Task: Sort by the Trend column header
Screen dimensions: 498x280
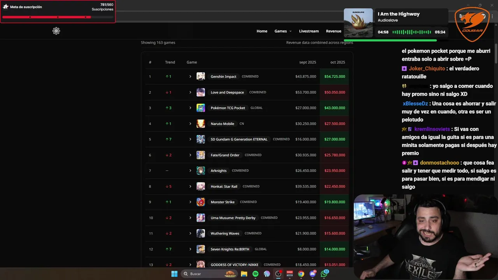Action: pyautogui.click(x=170, y=62)
